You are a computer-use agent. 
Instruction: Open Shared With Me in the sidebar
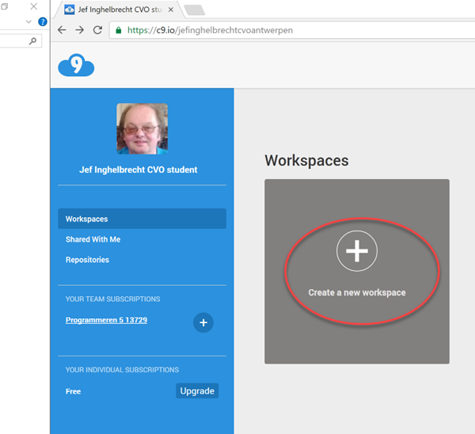coord(93,239)
